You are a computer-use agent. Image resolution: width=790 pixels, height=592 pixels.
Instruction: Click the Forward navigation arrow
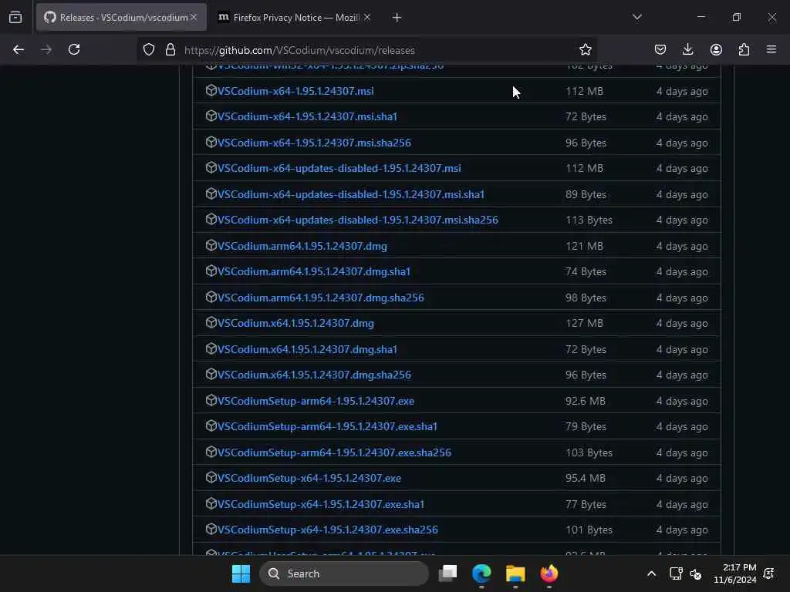click(x=46, y=49)
